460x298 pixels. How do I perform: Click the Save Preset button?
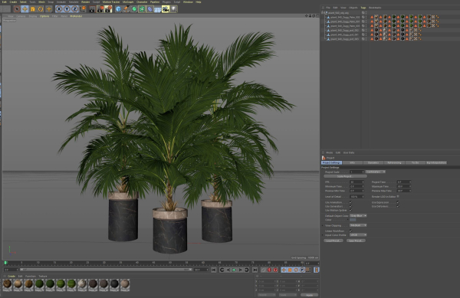point(356,241)
